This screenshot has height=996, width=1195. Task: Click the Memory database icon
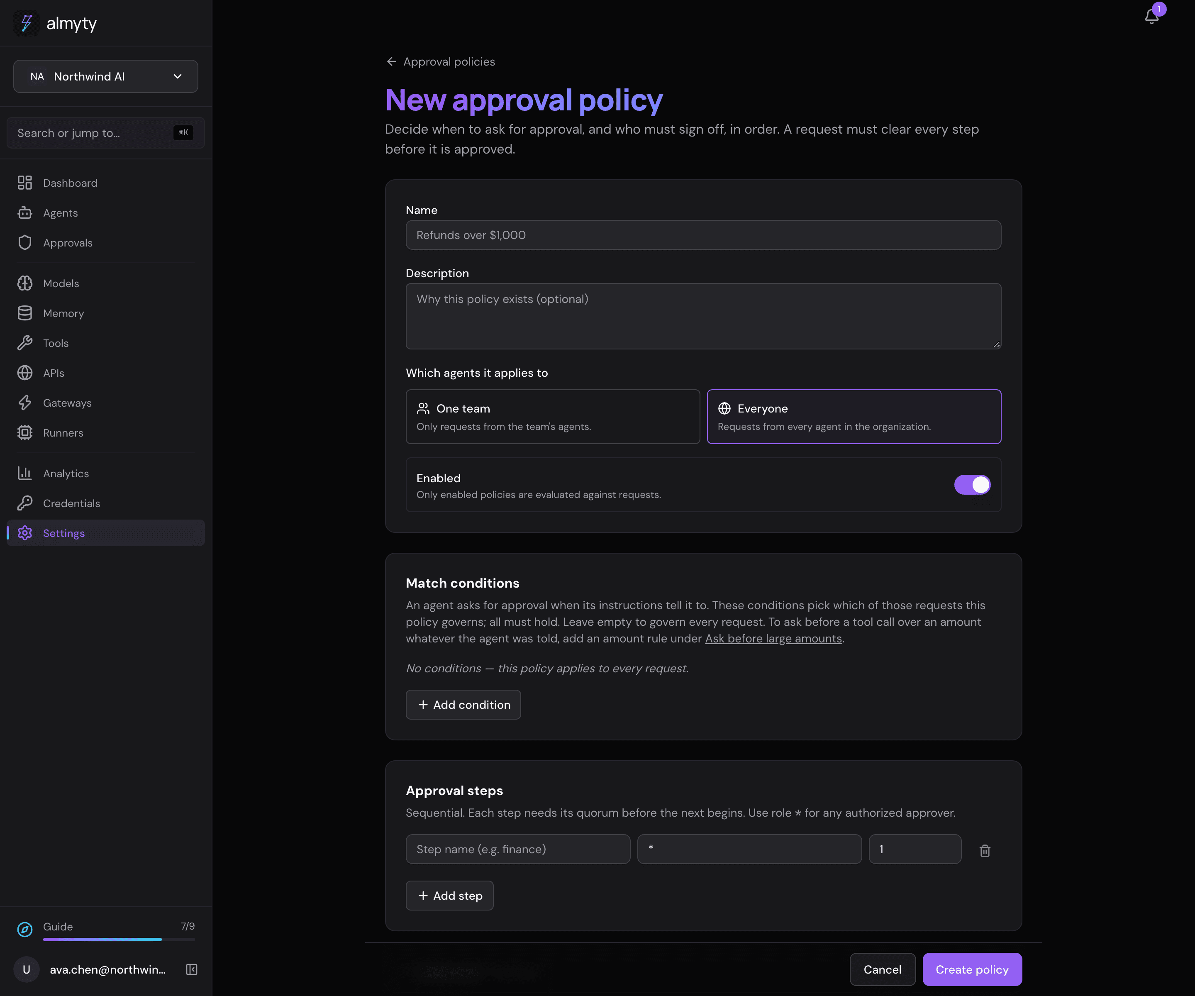pyautogui.click(x=25, y=313)
